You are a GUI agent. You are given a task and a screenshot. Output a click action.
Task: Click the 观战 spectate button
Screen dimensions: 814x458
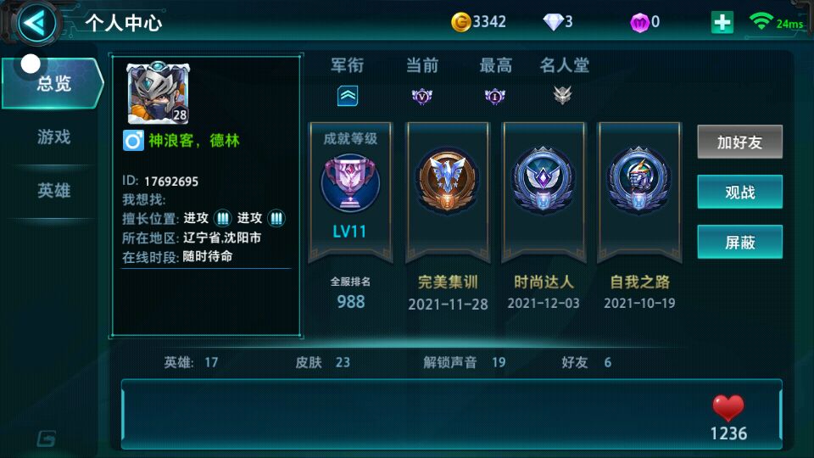(x=739, y=193)
